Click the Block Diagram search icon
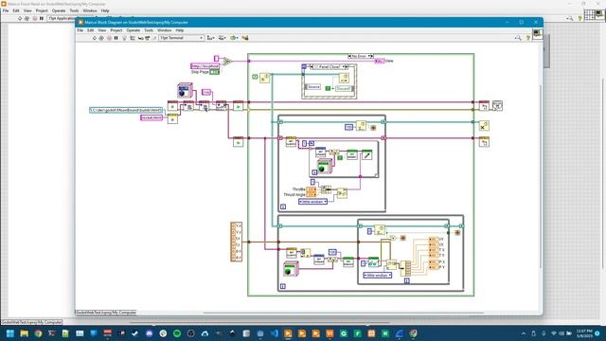The height and width of the screenshot is (341, 606). [x=518, y=38]
